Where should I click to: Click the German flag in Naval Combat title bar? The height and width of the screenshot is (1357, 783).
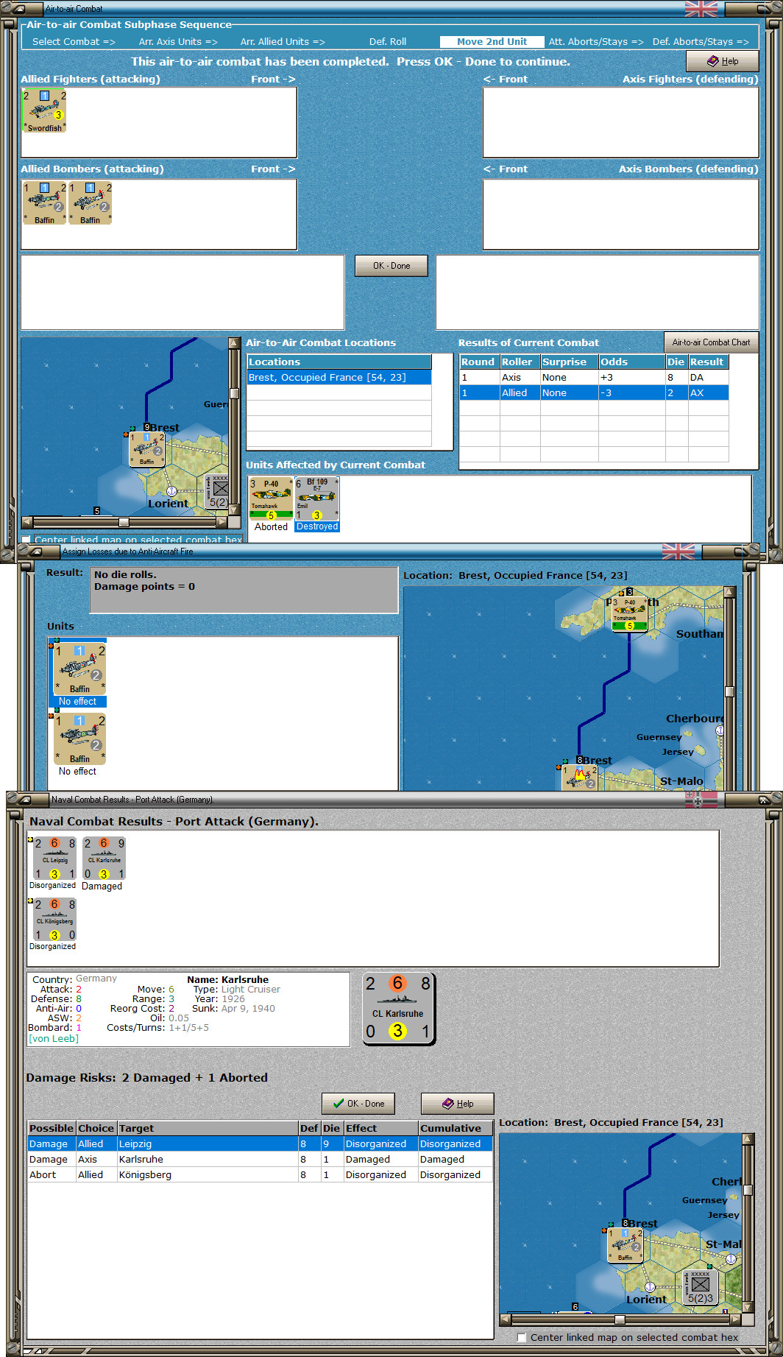pyautogui.click(x=701, y=800)
